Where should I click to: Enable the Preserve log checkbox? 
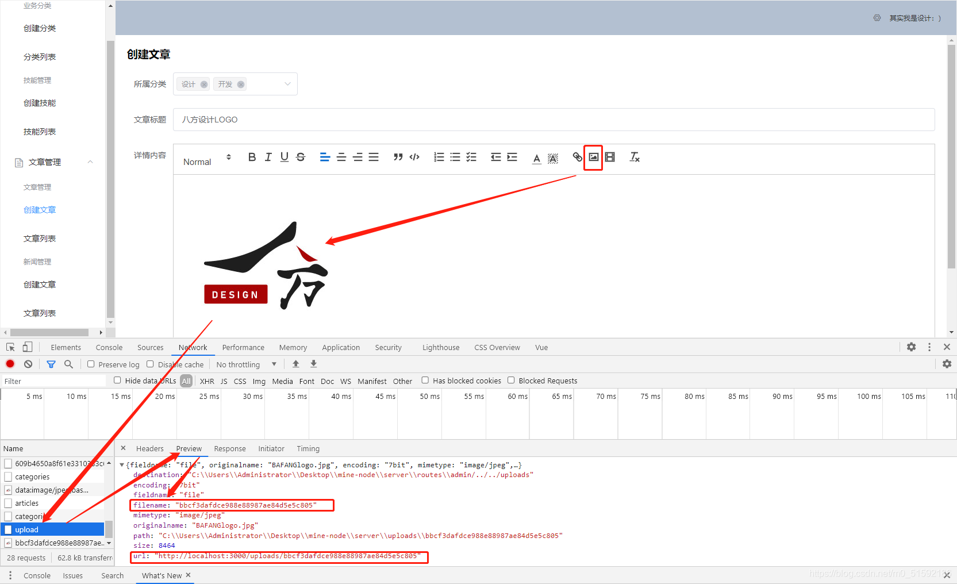coord(91,364)
